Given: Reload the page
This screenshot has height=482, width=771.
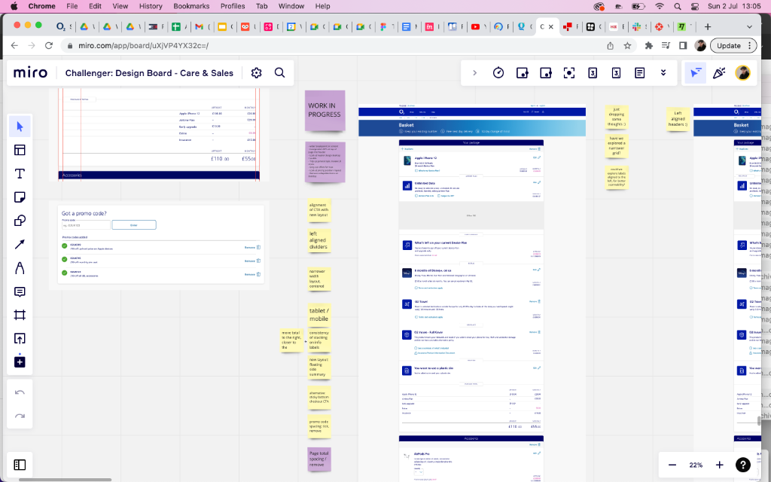Looking at the screenshot, I should (x=49, y=45).
